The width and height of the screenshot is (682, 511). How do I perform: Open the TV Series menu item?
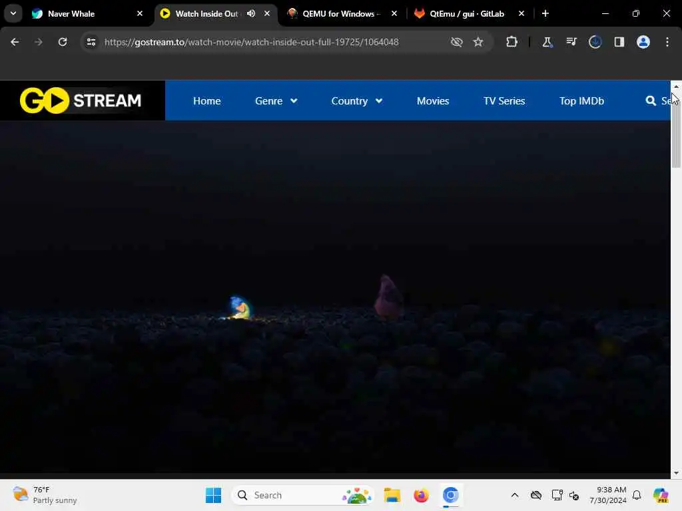tap(504, 101)
